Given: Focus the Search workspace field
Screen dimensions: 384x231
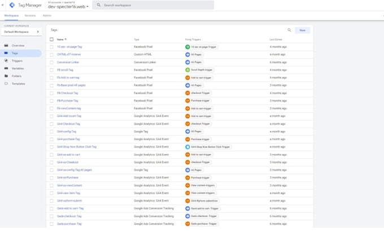Looking at the screenshot, I should point(153,5).
